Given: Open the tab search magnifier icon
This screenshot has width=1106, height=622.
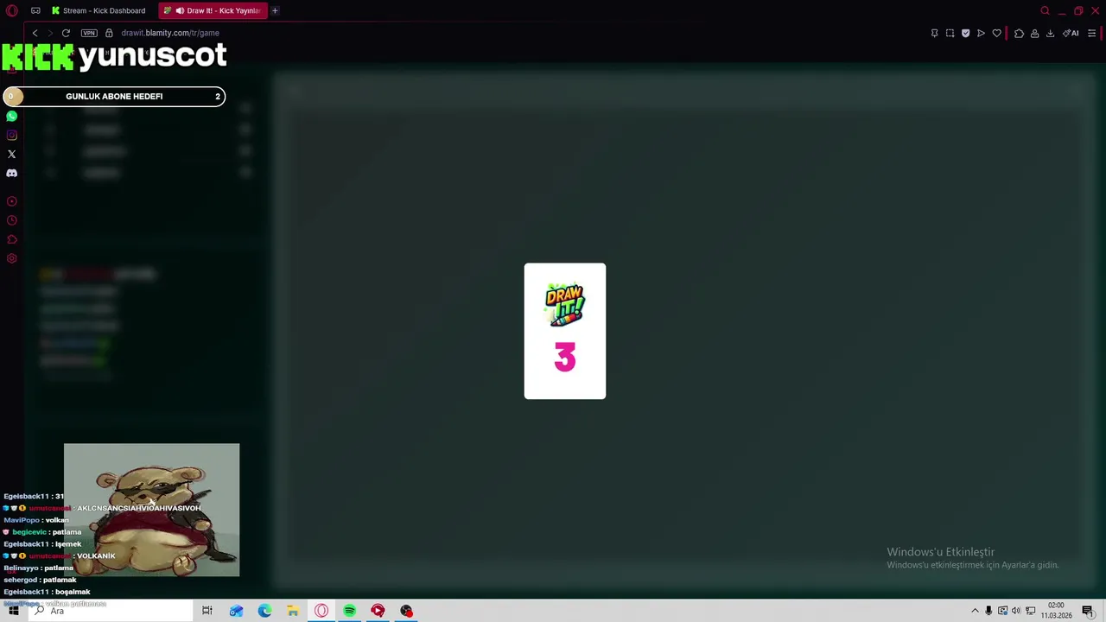Looking at the screenshot, I should (1045, 10).
